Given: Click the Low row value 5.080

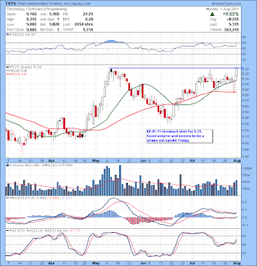Looking at the screenshot, I should pos(32,25).
